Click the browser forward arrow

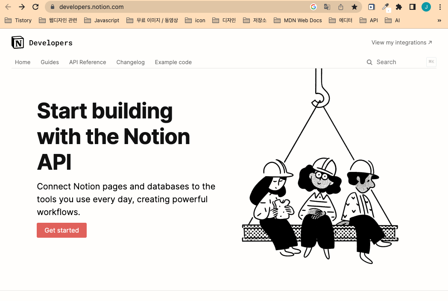pos(22,7)
